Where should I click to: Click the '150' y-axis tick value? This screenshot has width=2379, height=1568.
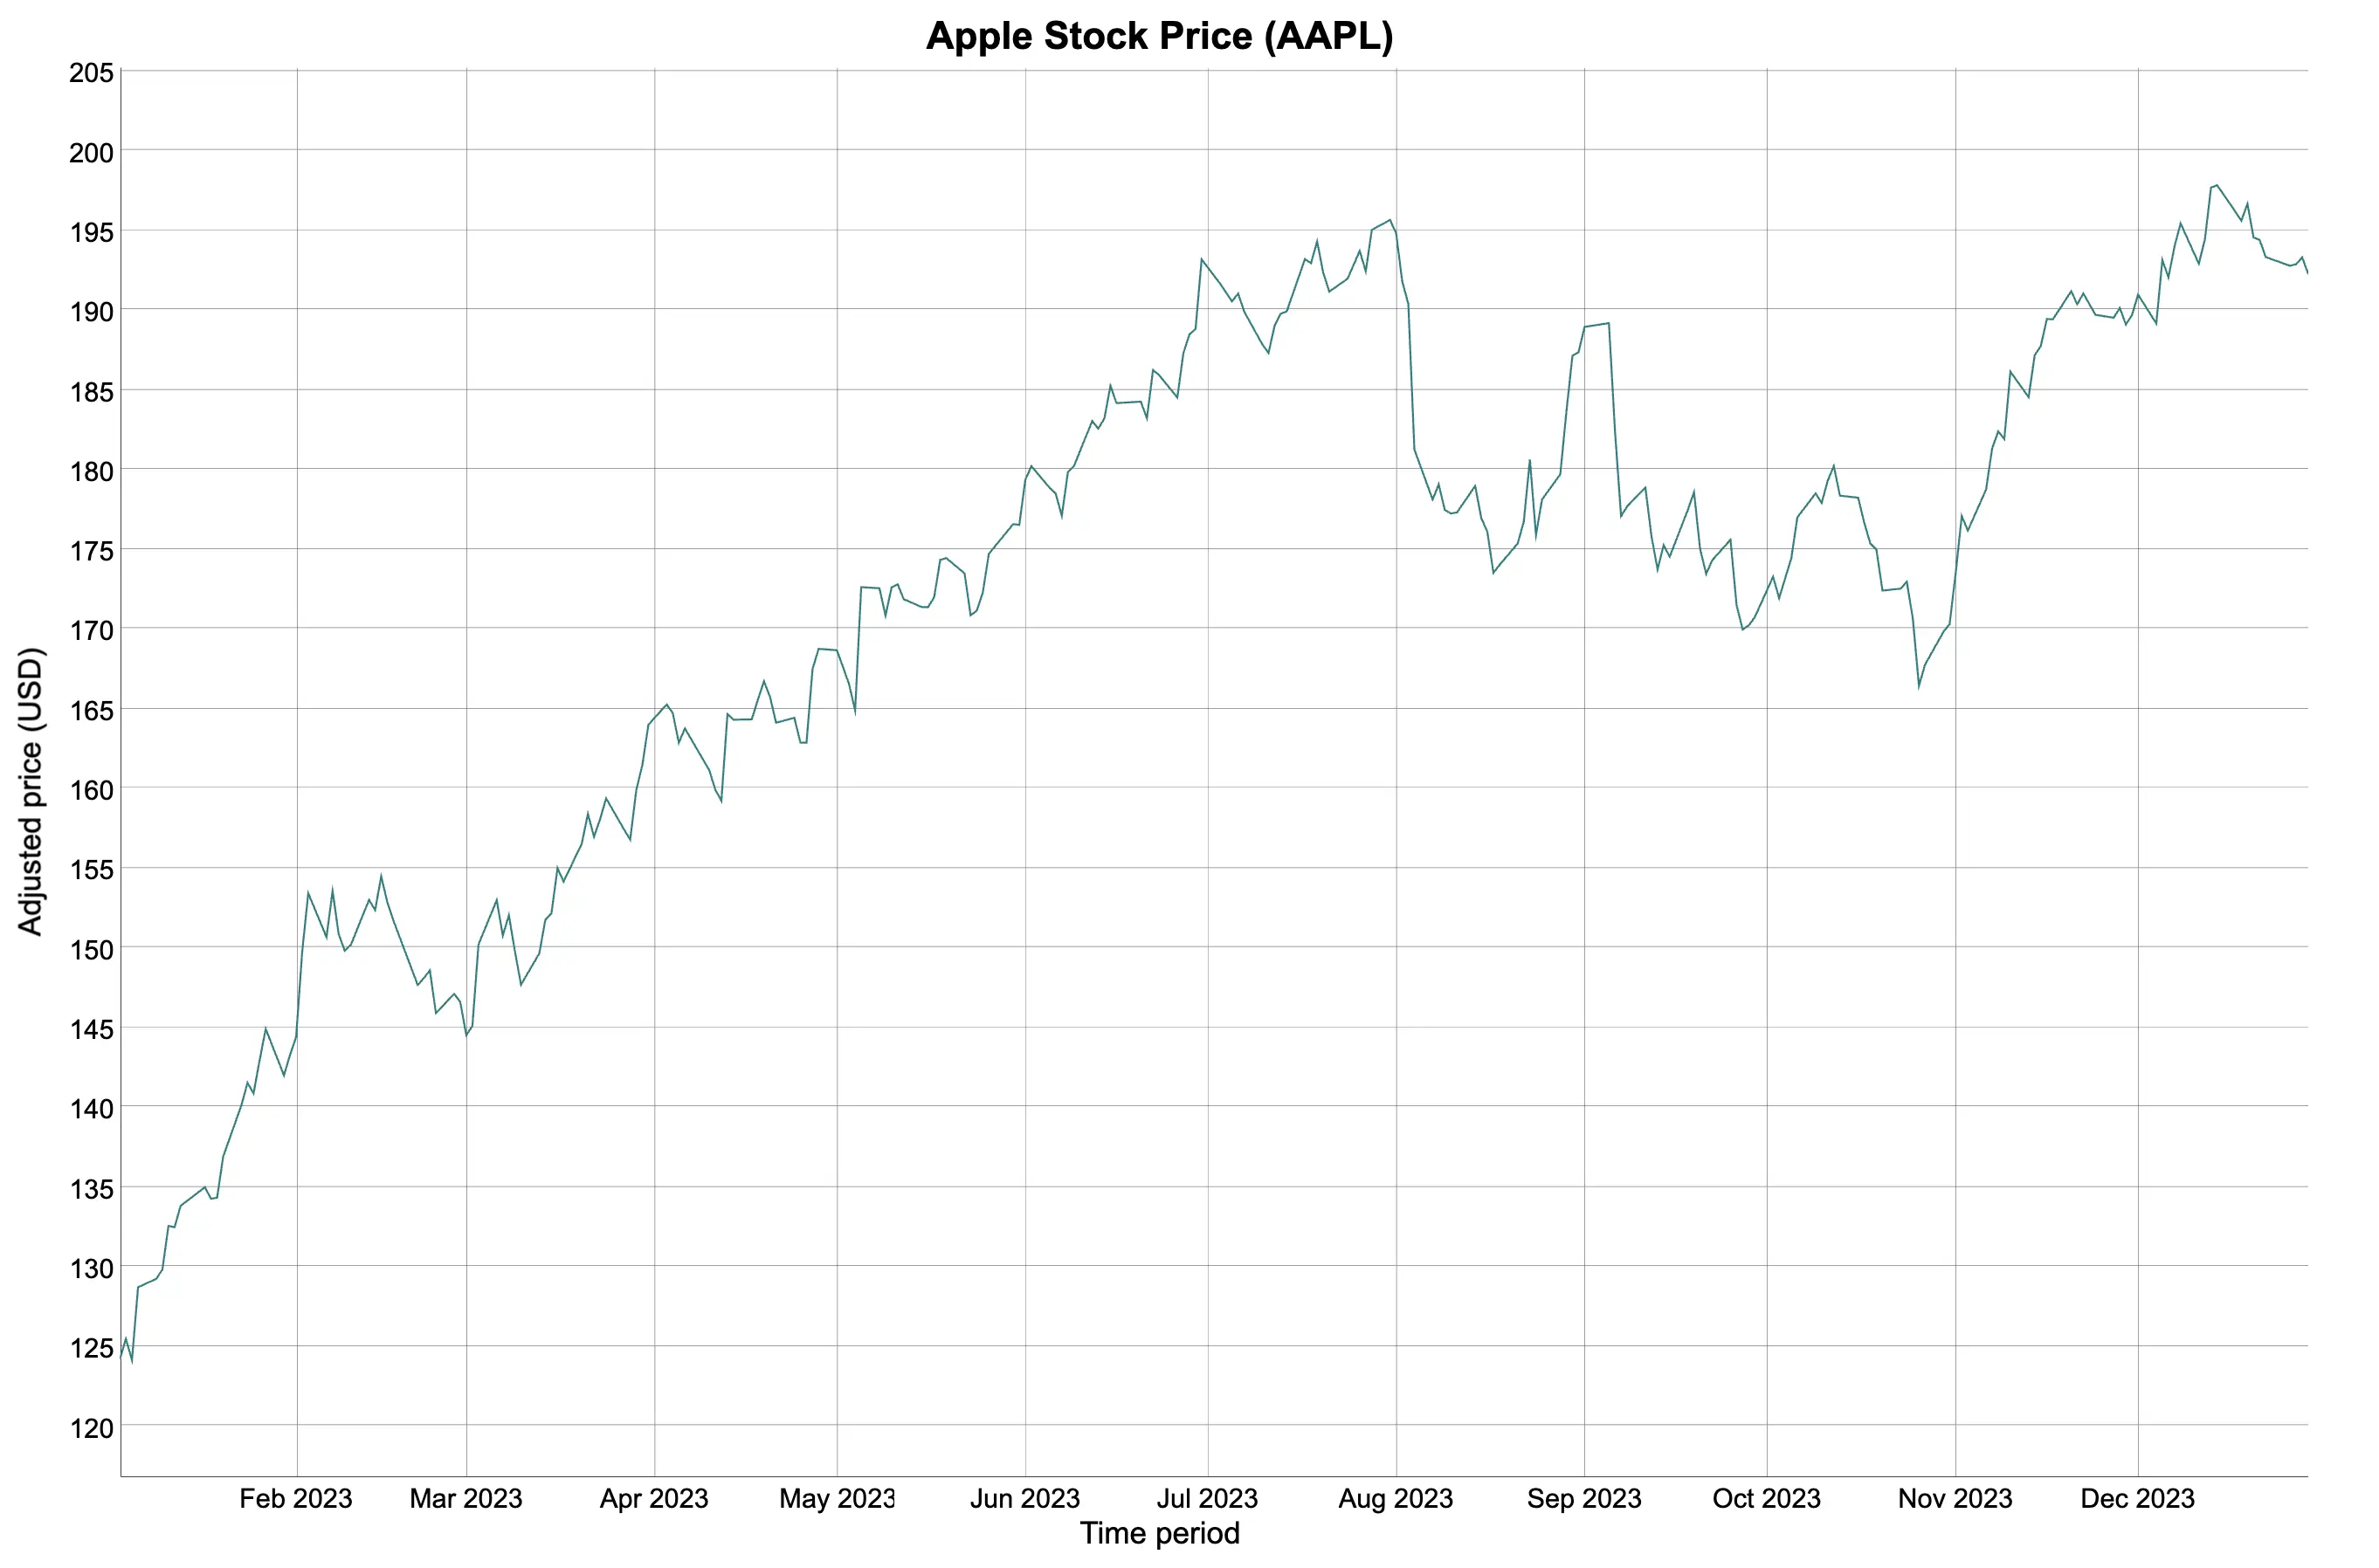91,949
